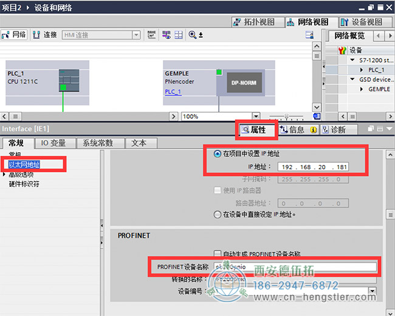Select 以太网地址 in the navigation tree
395x316 pixels.
tap(24, 164)
